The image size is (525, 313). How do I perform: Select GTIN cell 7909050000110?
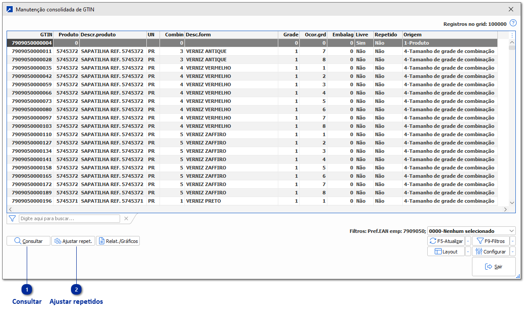tap(30, 134)
